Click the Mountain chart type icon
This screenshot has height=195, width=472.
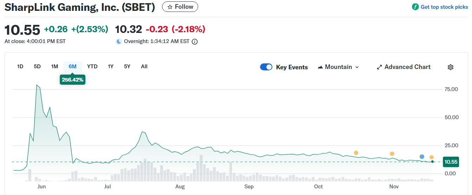[320, 67]
